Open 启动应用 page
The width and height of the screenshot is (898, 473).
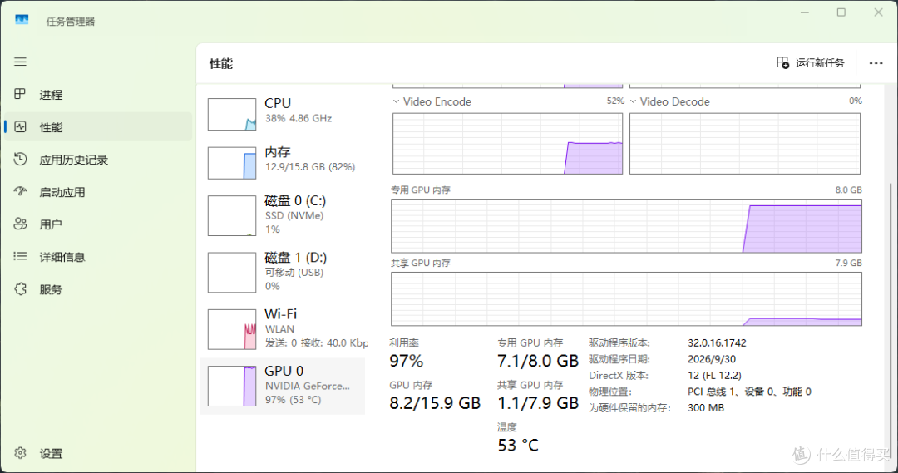pos(98,192)
